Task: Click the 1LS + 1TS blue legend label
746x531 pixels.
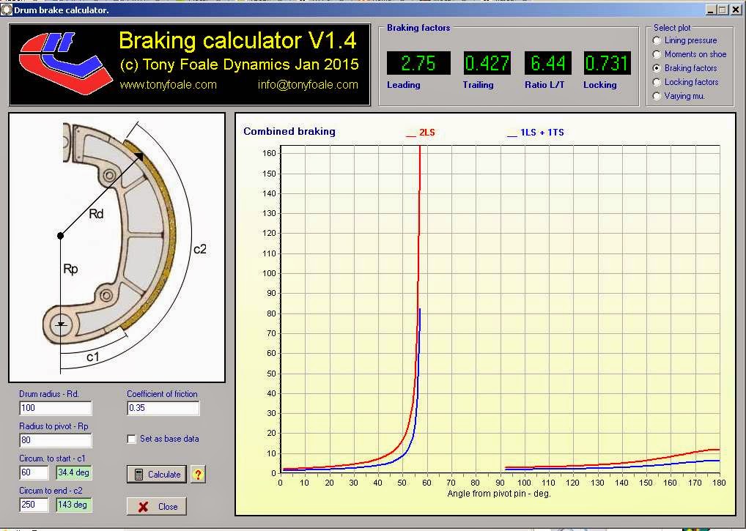Action: coord(536,133)
